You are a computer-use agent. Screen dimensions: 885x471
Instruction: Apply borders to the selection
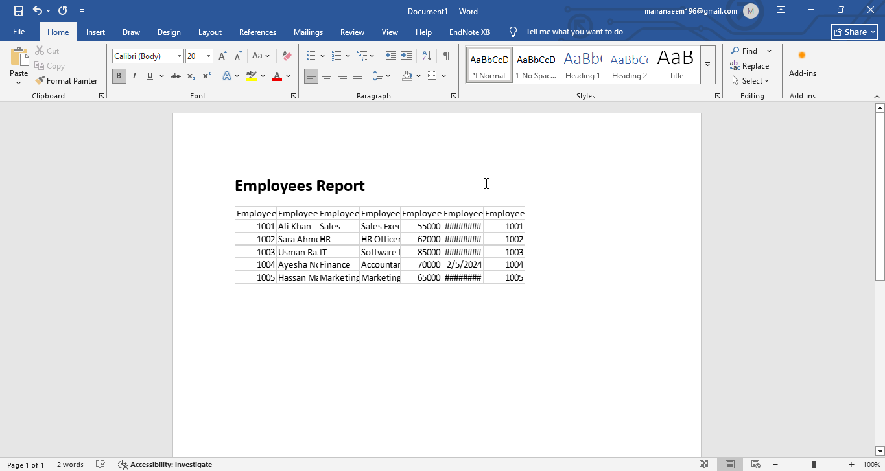[x=432, y=76]
